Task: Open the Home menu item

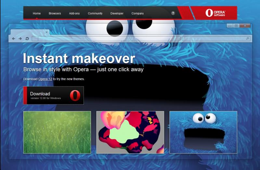Action: [x=37, y=13]
